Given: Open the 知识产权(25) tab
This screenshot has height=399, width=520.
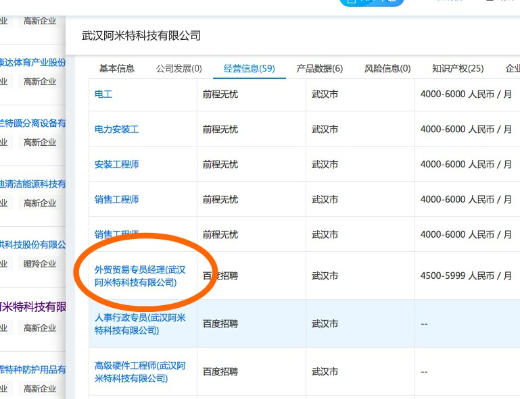Looking at the screenshot, I should (458, 69).
